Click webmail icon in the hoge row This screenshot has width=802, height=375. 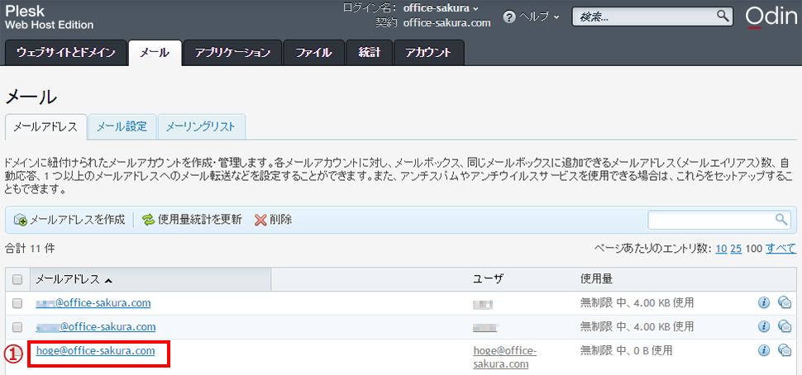785,350
